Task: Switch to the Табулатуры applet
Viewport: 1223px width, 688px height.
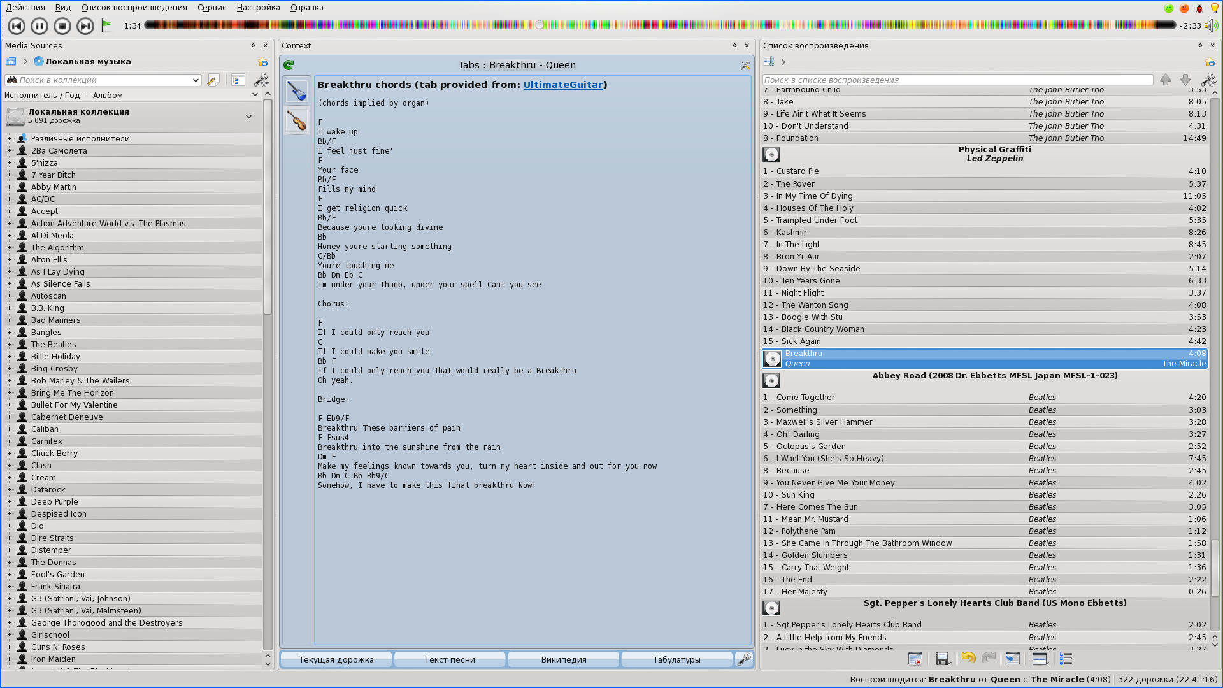Action: click(x=676, y=659)
